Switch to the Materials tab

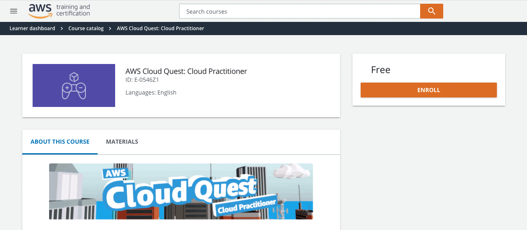pyautogui.click(x=122, y=142)
